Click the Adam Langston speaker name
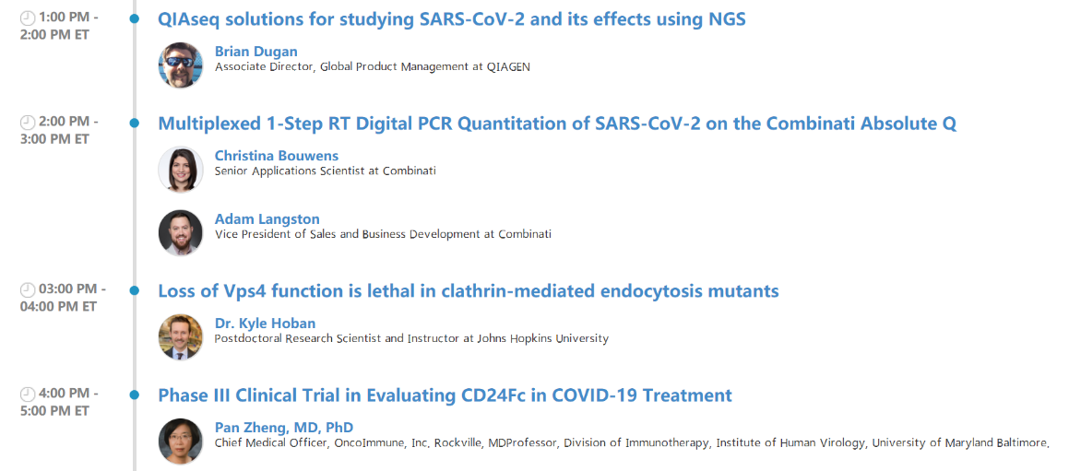This screenshot has height=471, width=1069. 267,219
